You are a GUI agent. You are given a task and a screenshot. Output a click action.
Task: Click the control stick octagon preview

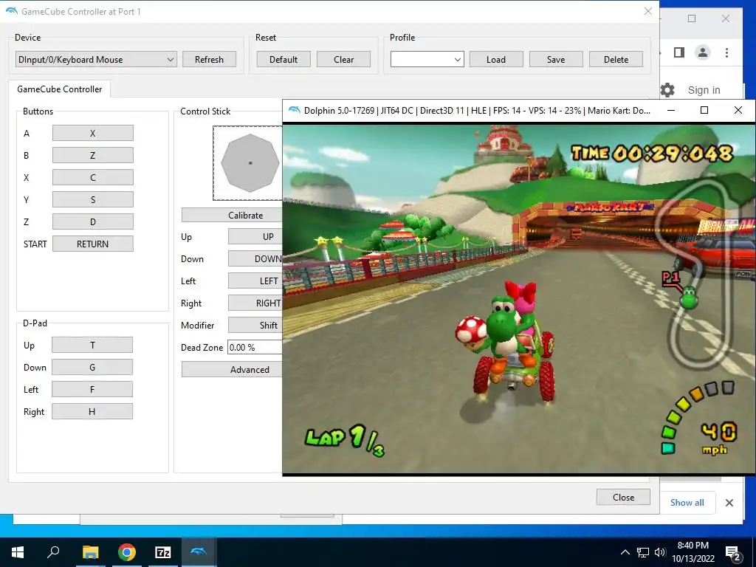point(250,163)
